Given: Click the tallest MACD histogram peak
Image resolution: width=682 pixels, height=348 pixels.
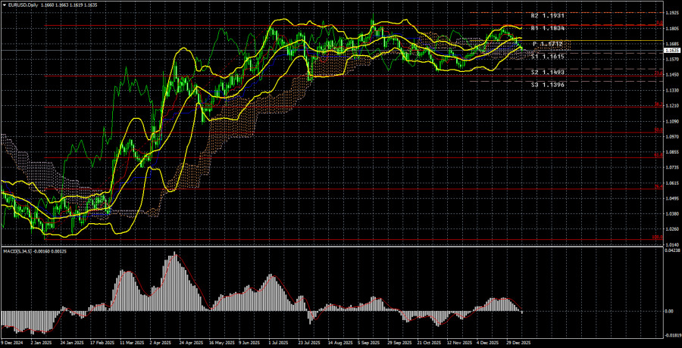Looking at the screenshot, I should (174, 254).
